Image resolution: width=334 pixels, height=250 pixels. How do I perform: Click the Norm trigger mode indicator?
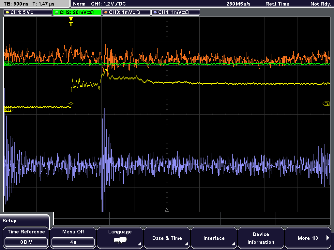click(79, 4)
